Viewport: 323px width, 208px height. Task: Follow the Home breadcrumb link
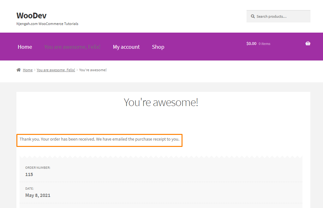[27, 70]
